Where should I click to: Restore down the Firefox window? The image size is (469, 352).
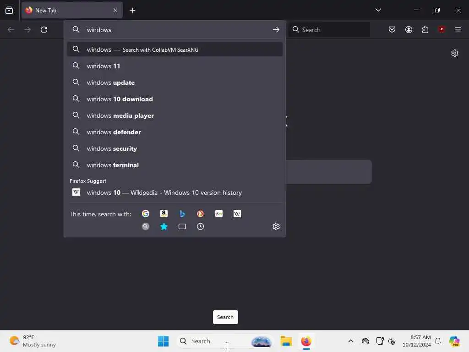click(437, 10)
